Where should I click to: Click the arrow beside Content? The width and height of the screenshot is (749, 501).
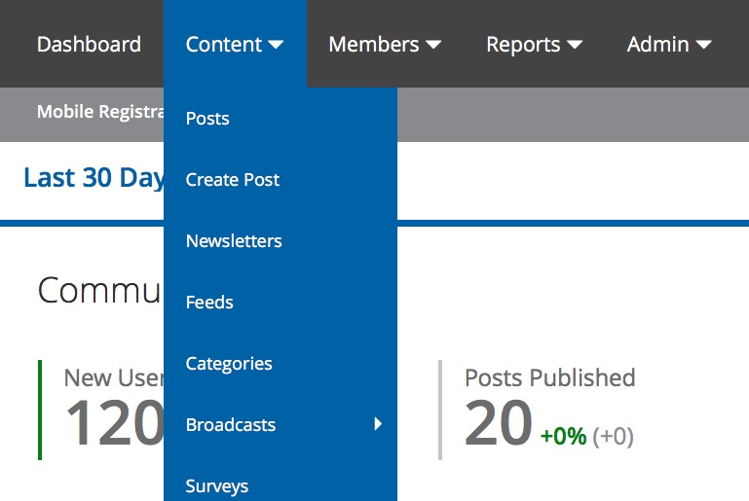(276, 45)
